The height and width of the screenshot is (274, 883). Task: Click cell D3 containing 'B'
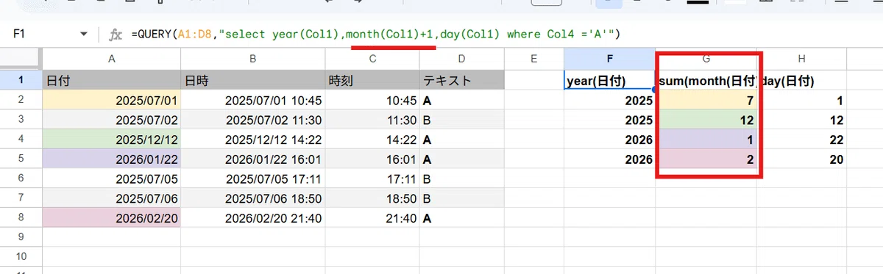click(461, 120)
